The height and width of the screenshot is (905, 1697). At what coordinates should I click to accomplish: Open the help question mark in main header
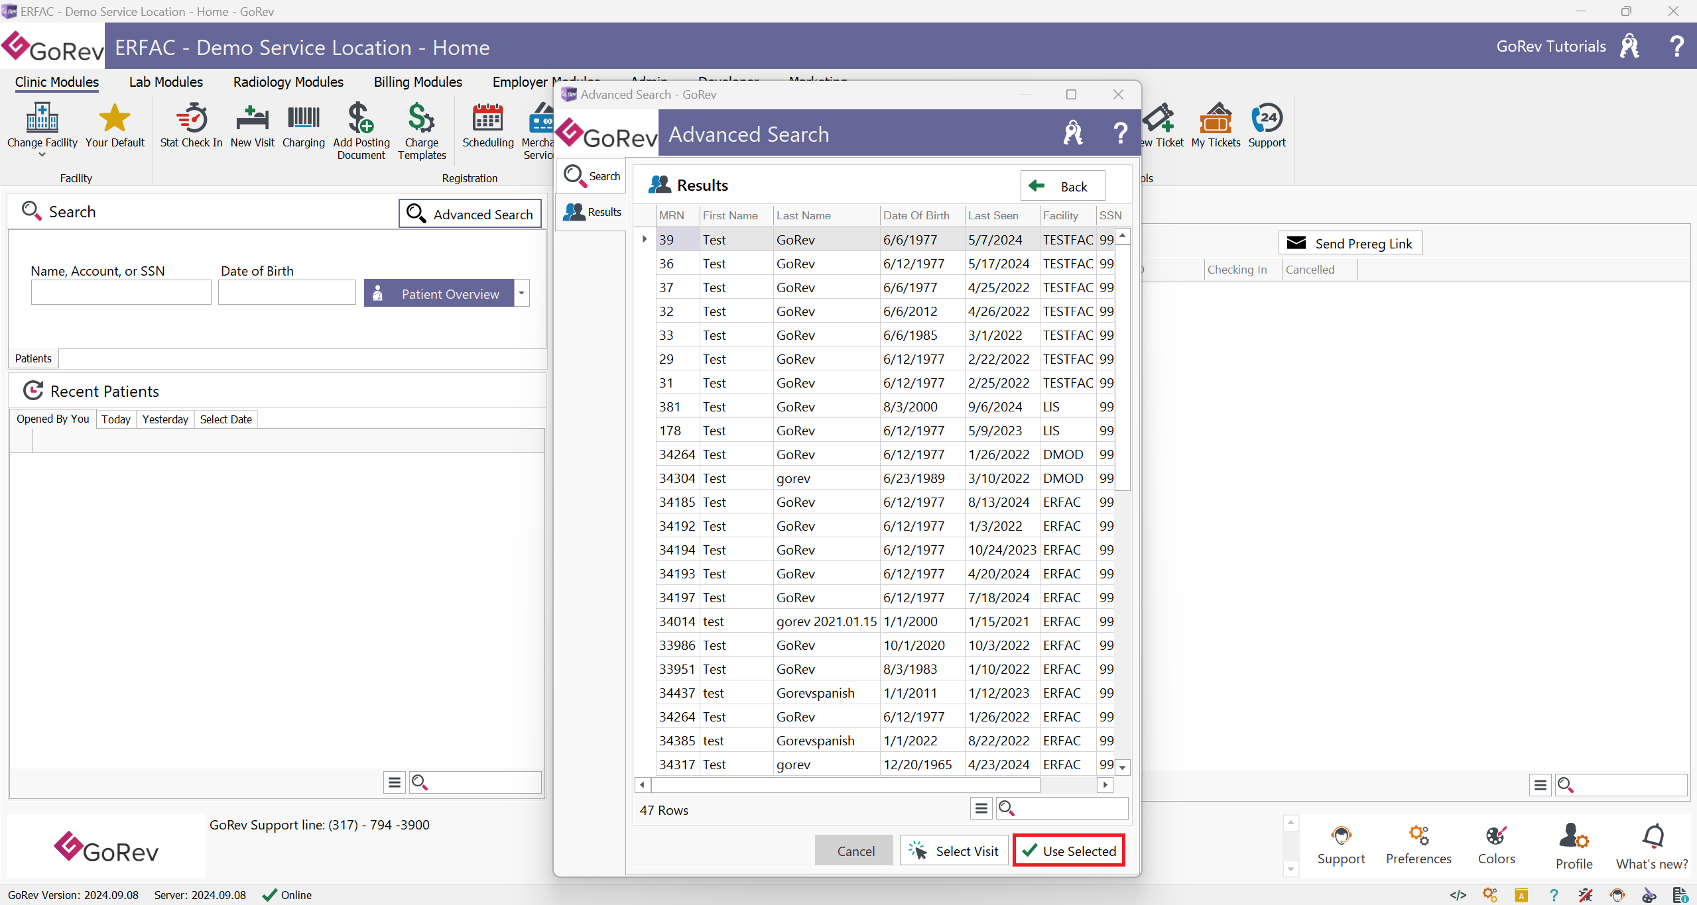[1676, 46]
